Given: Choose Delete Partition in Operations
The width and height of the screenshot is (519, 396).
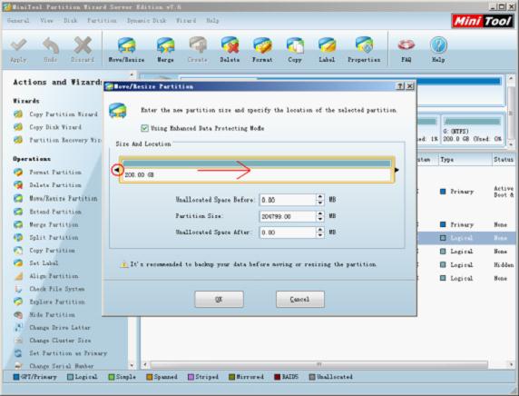Looking at the screenshot, I should point(47,185).
